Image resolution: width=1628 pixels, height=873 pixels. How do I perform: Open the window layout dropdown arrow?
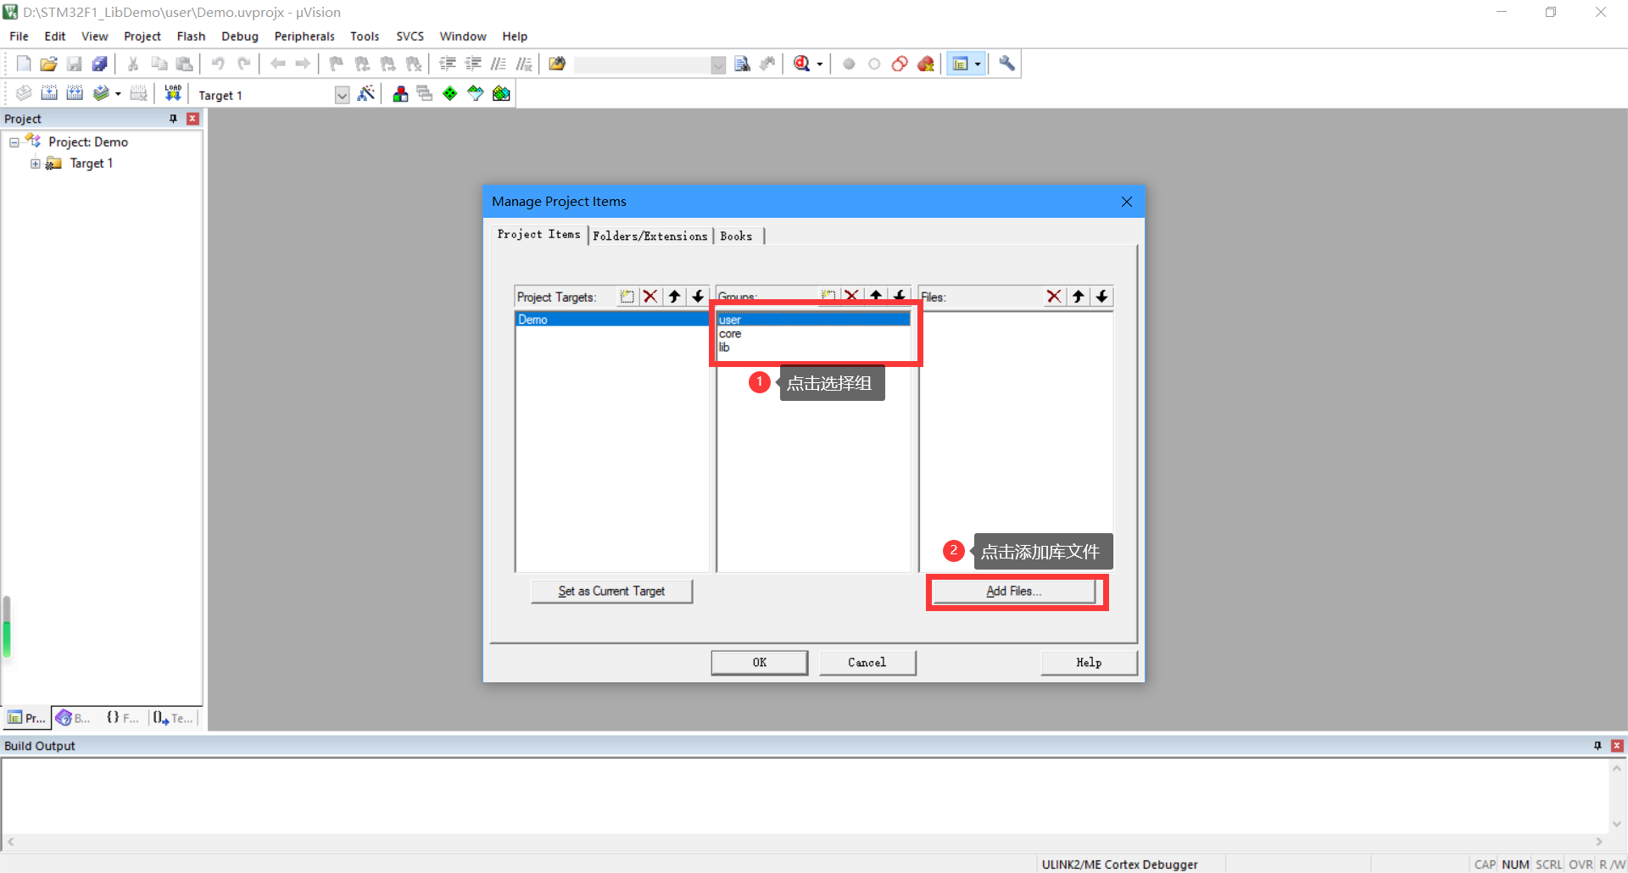click(978, 64)
